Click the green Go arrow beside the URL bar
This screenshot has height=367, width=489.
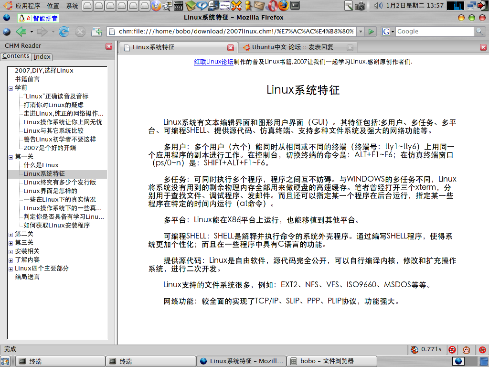[371, 32]
